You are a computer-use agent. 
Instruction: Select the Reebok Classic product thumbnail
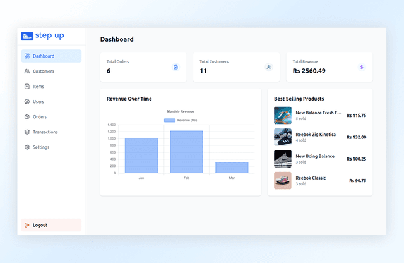tap(283, 180)
